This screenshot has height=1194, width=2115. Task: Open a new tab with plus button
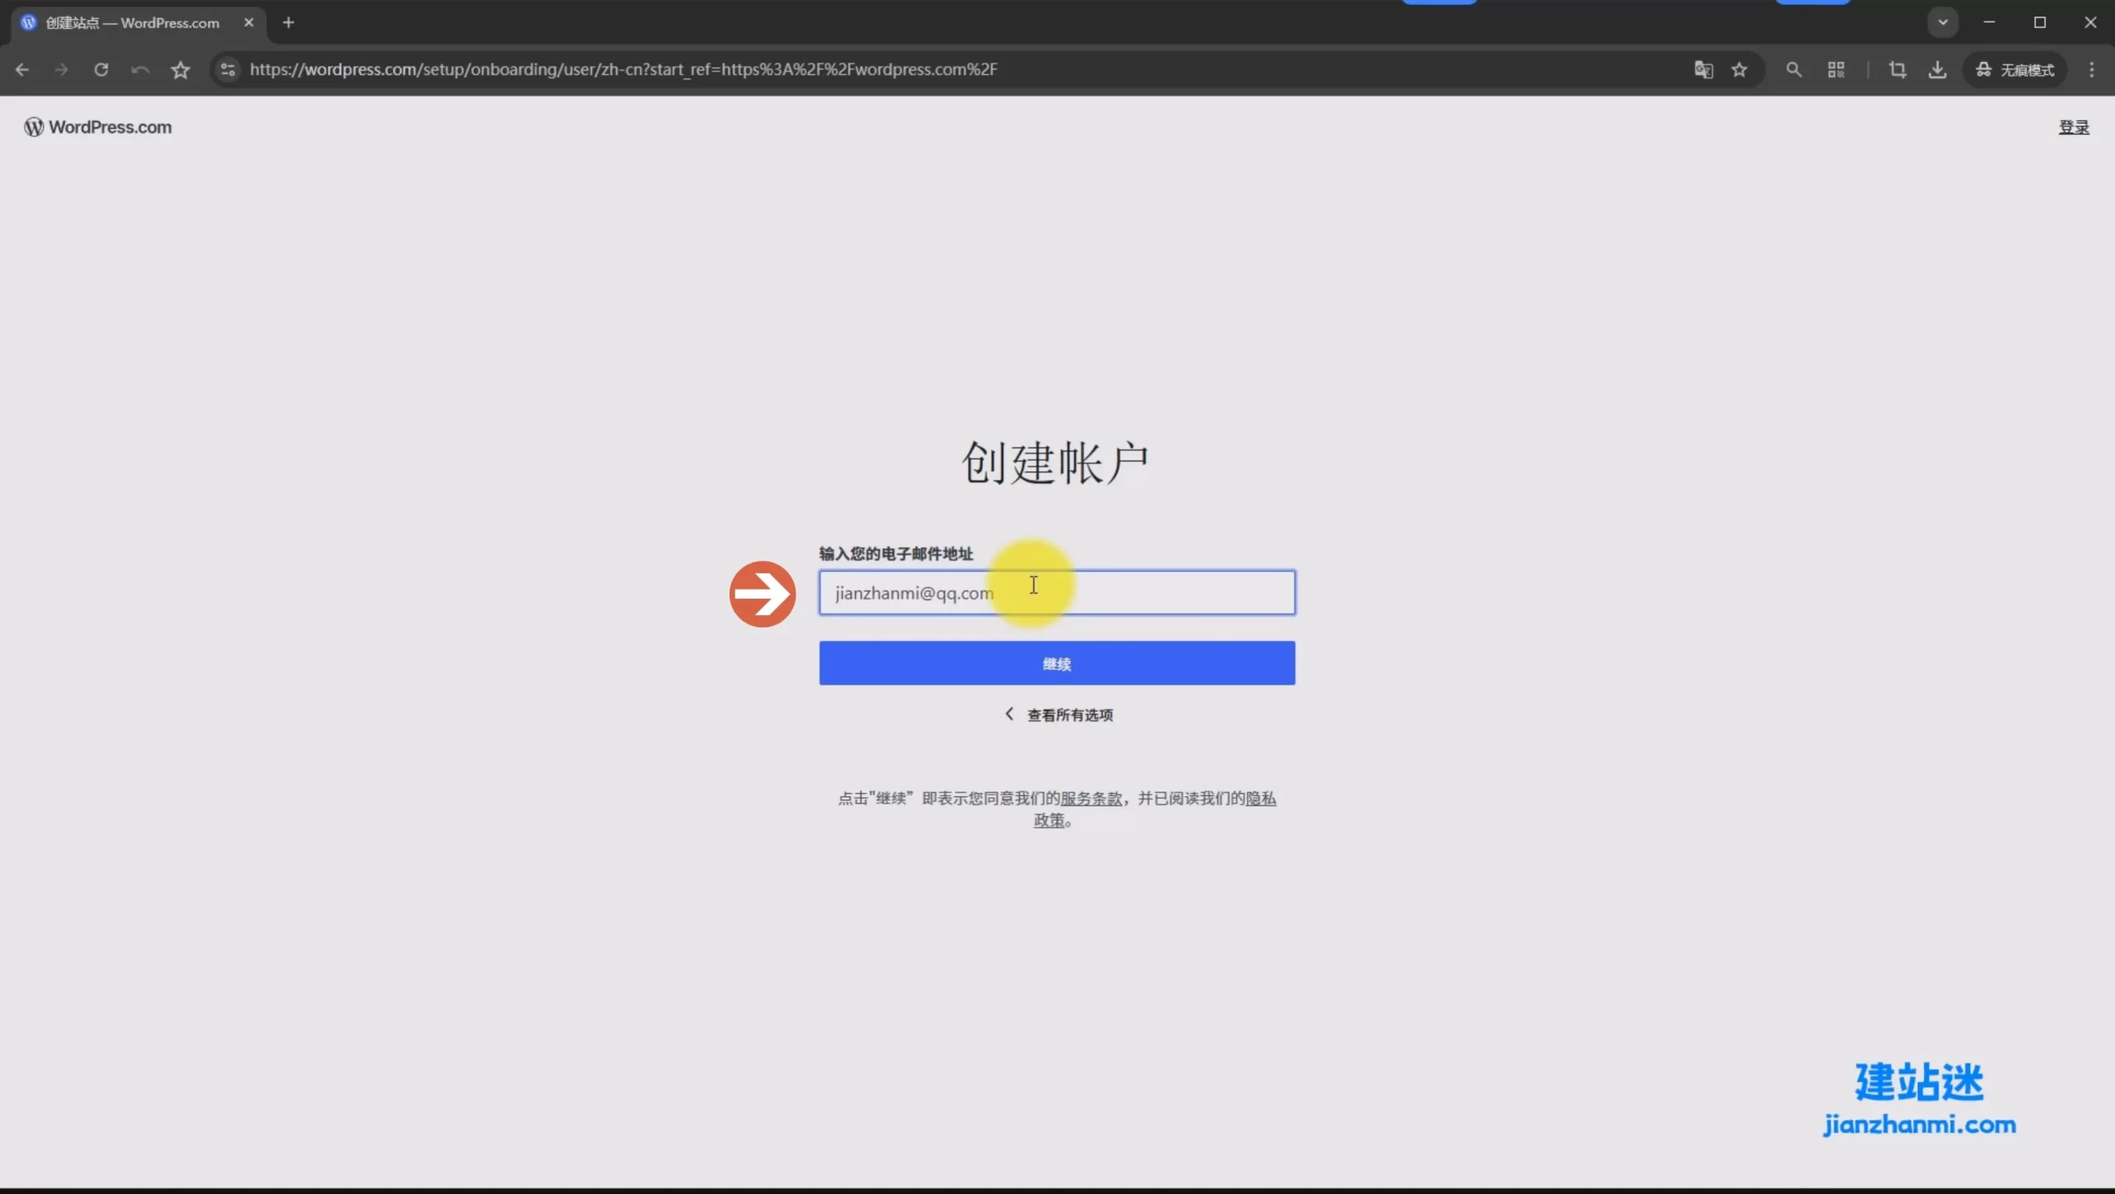click(288, 23)
